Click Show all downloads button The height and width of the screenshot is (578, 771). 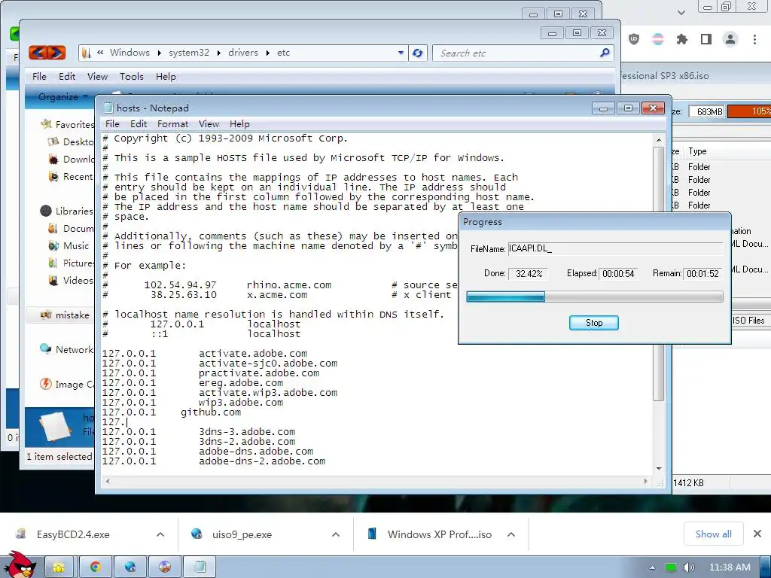(713, 534)
